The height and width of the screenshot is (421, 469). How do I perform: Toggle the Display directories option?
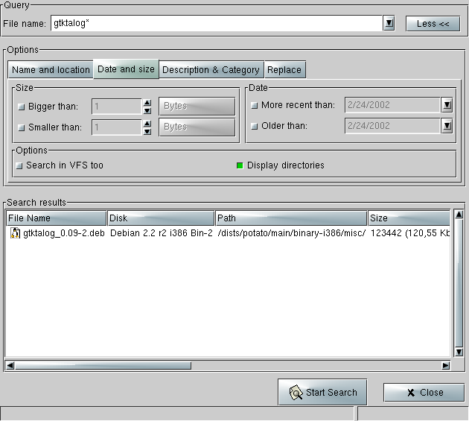(x=240, y=165)
